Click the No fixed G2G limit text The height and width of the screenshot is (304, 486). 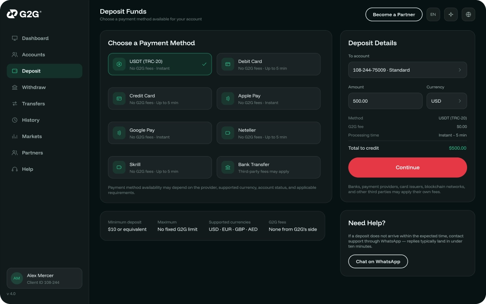click(177, 229)
